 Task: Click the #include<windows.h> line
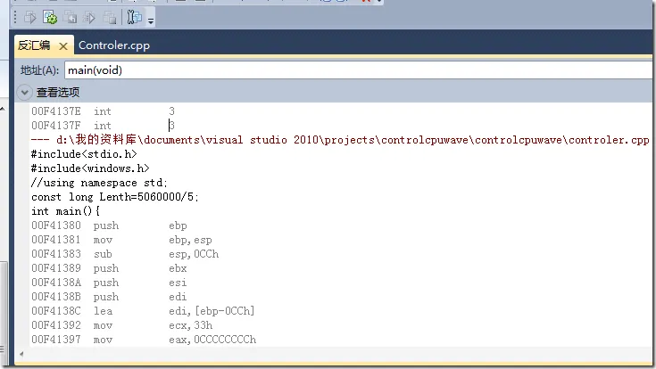pyautogui.click(x=90, y=168)
